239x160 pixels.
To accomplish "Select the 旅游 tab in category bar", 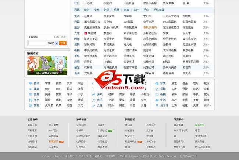I will (x=87, y=10).
